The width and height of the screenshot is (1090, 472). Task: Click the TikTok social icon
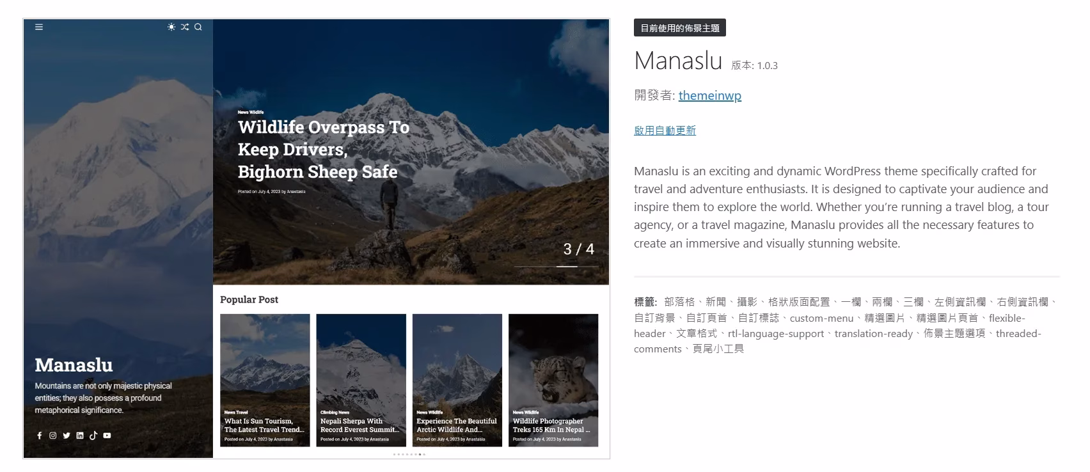93,436
